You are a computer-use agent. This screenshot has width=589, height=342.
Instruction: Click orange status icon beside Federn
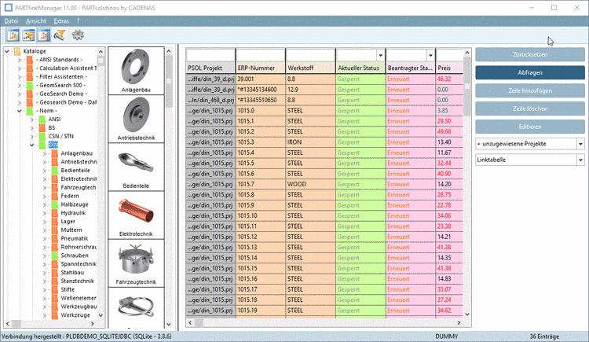point(54,196)
